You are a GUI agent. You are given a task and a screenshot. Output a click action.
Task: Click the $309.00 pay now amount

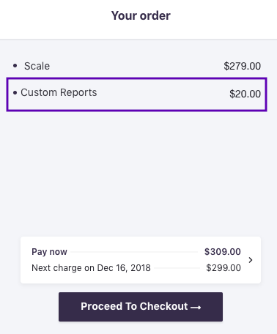tap(223, 252)
